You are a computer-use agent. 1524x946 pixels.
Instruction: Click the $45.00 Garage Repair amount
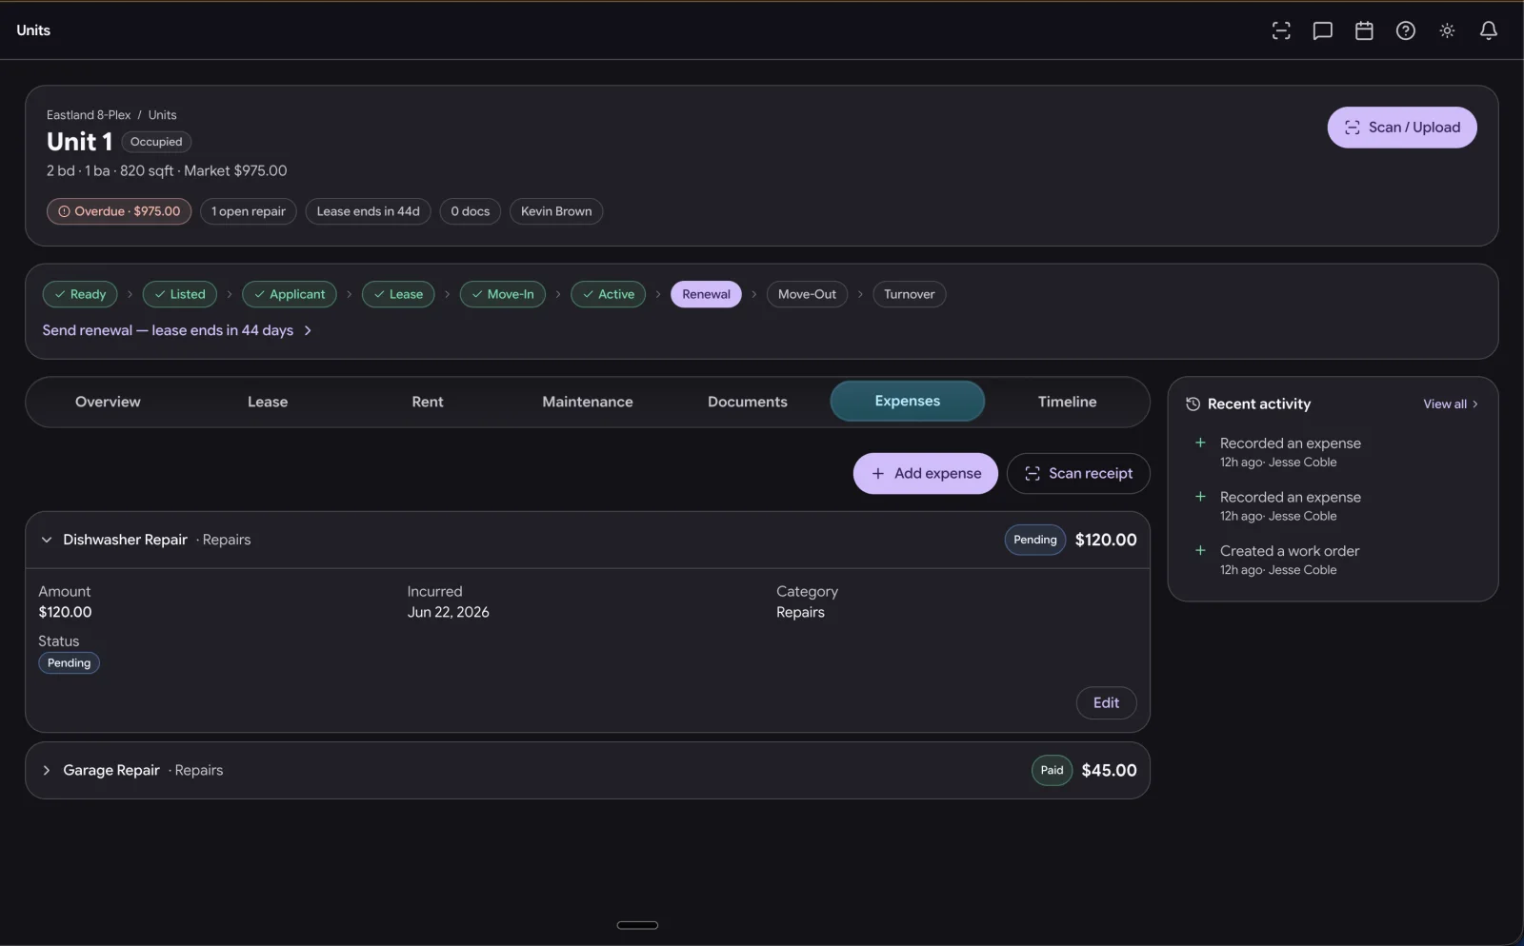pyautogui.click(x=1109, y=770)
